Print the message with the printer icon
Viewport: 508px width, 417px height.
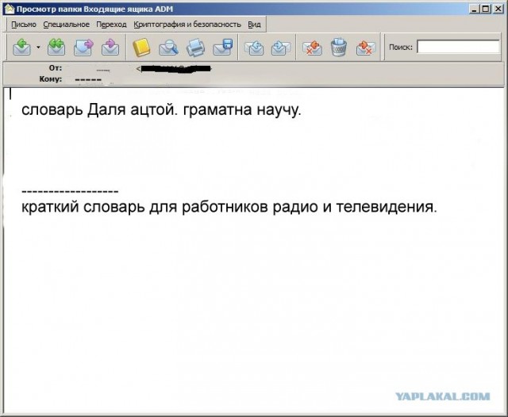(x=195, y=48)
